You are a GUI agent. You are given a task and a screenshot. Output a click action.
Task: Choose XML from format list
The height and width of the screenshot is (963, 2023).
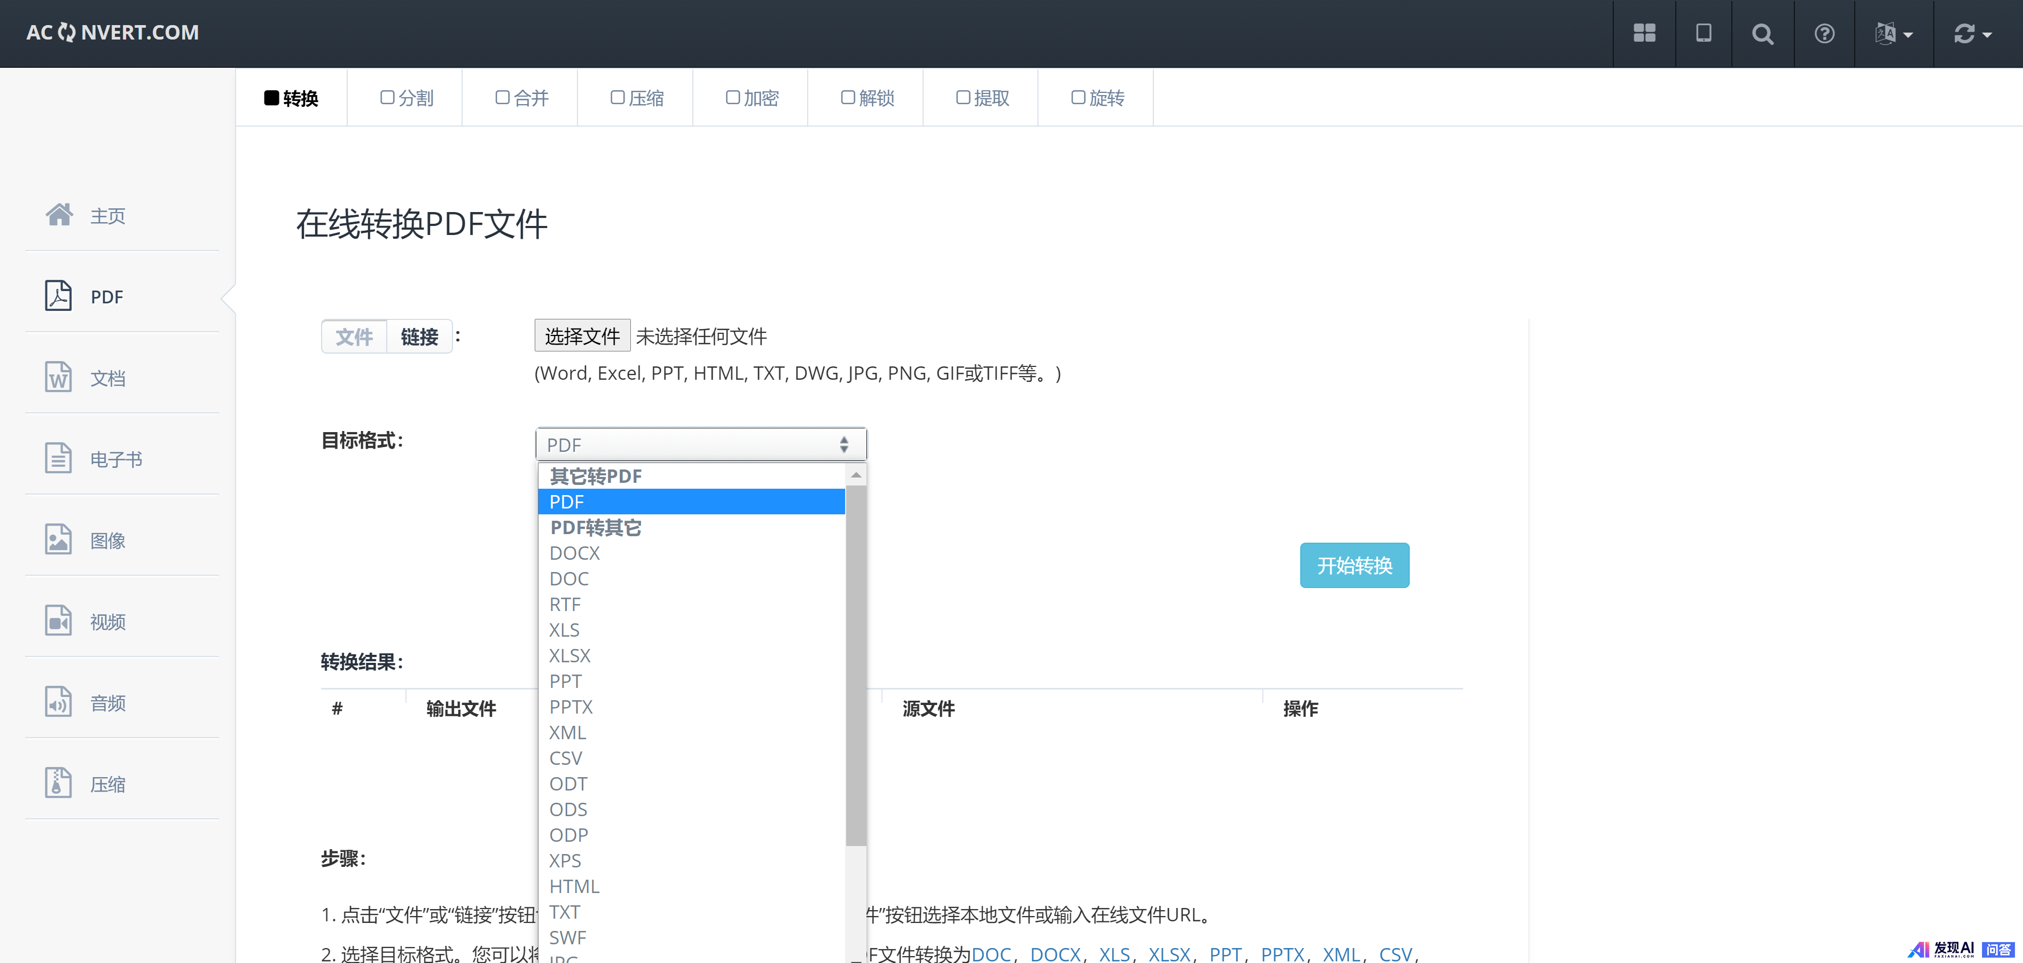point(691,733)
